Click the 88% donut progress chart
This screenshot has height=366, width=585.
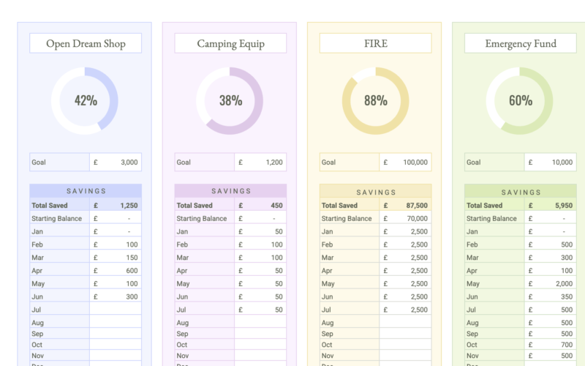(x=375, y=101)
